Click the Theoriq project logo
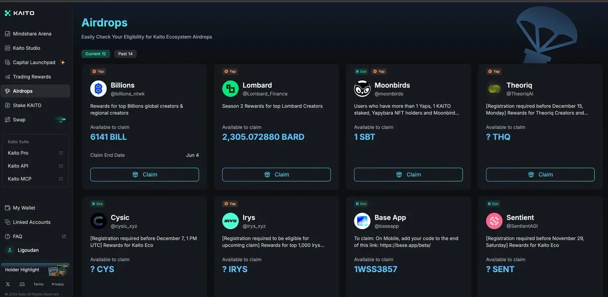 tap(494, 89)
